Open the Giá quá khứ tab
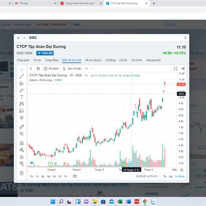This screenshot has width=206, height=206. tap(153, 60)
